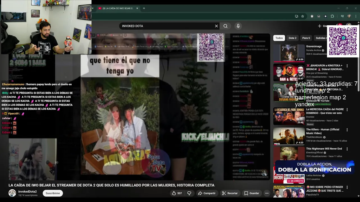Open The Killers - Human video title
Image resolution: width=360 pixels, height=202 pixels.
tap(323, 131)
